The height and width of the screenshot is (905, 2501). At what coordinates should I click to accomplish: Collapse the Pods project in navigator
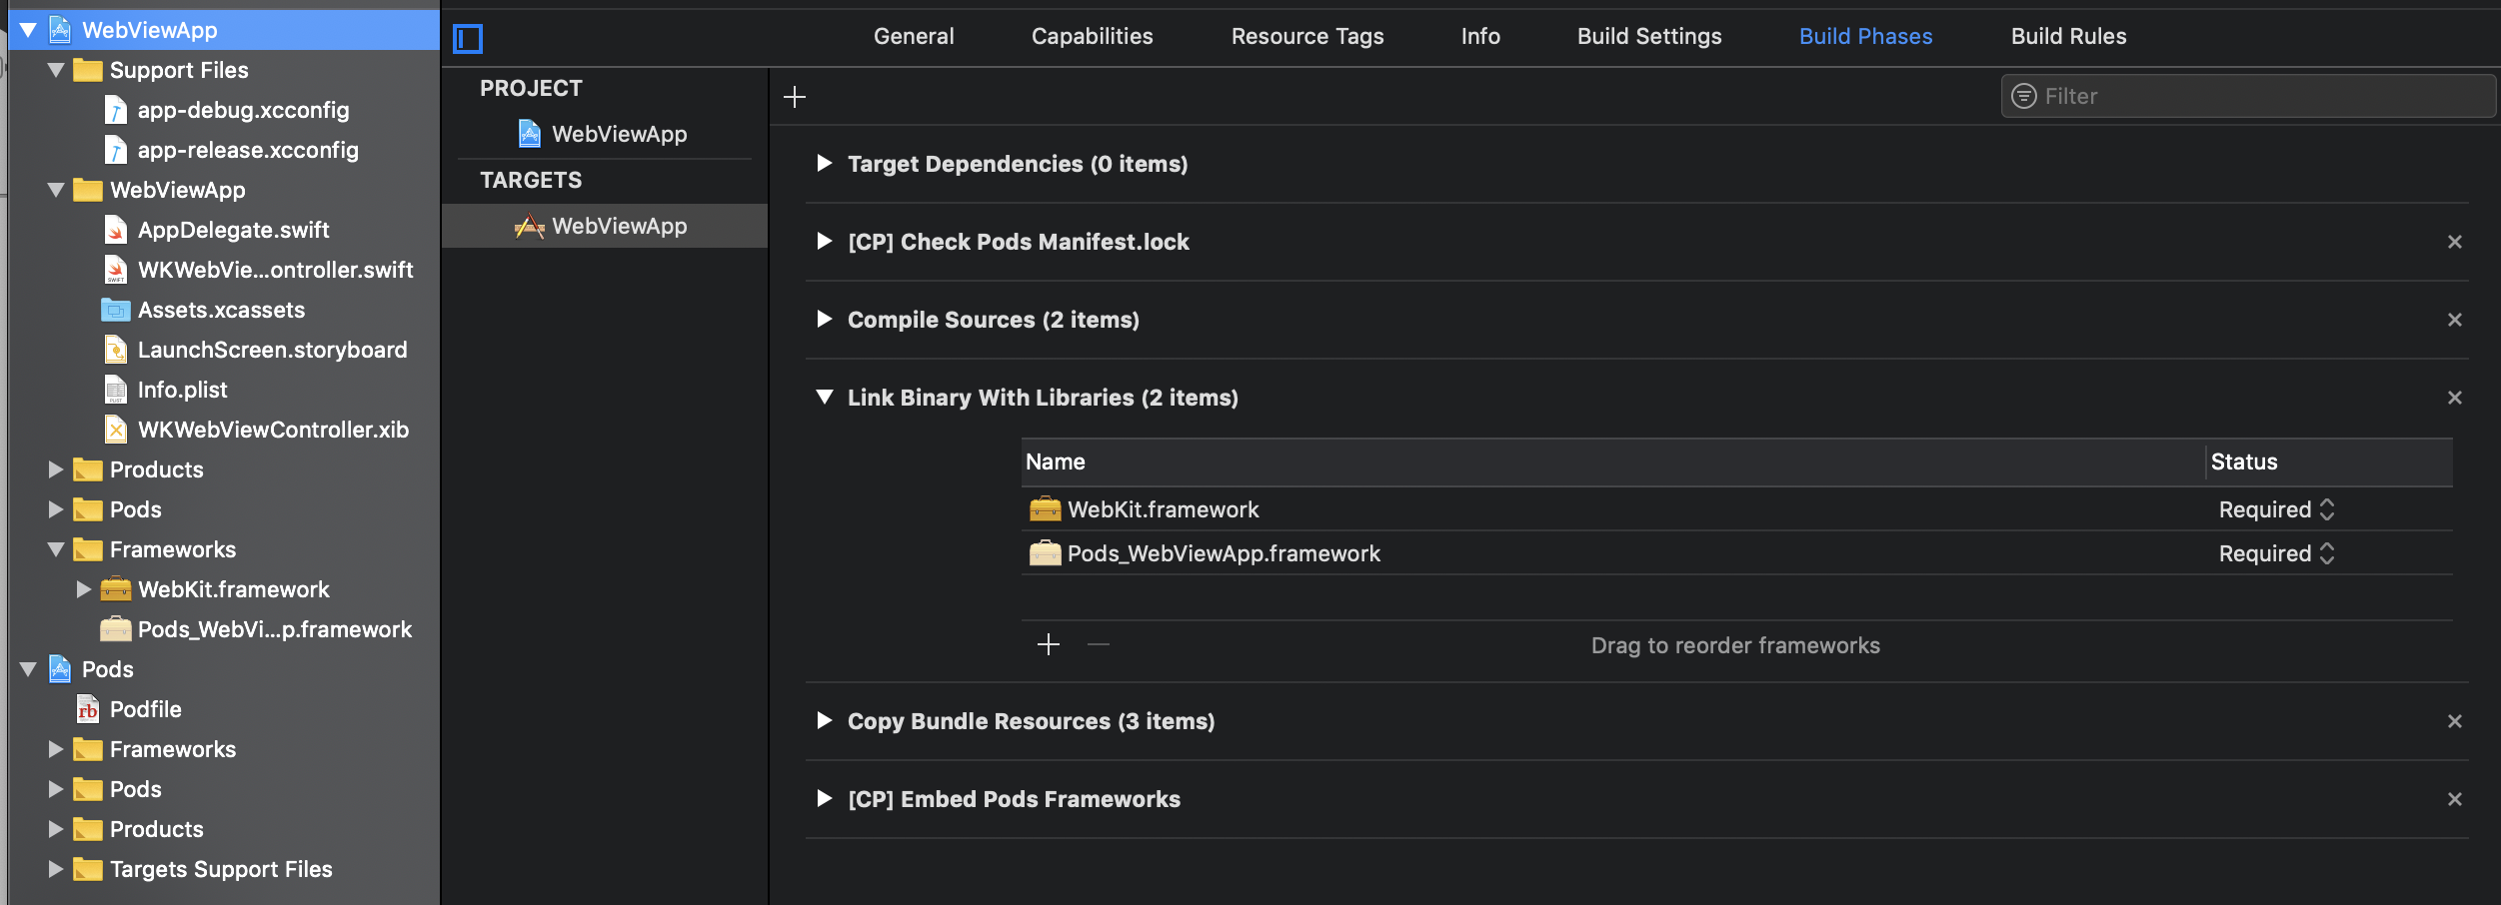pyautogui.click(x=28, y=669)
